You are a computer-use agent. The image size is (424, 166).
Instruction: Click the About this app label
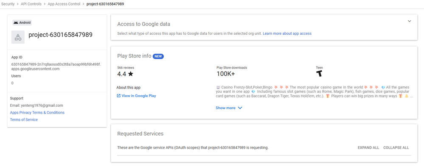click(129, 88)
